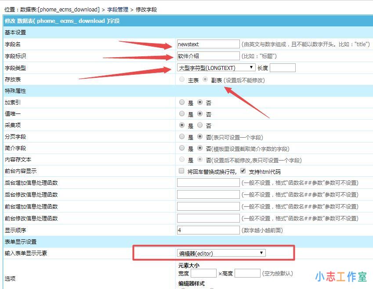Click the 长度 input next to field type
The height and width of the screenshot is (289, 373).
[x=283, y=67]
